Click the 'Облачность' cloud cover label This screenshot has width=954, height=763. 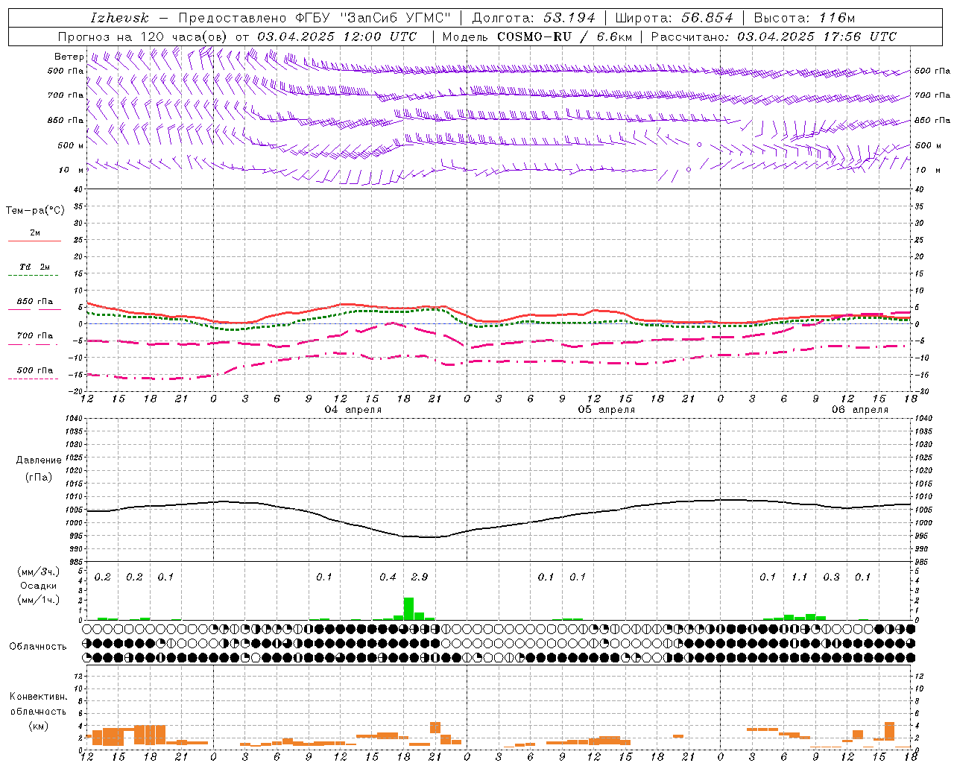point(38,646)
